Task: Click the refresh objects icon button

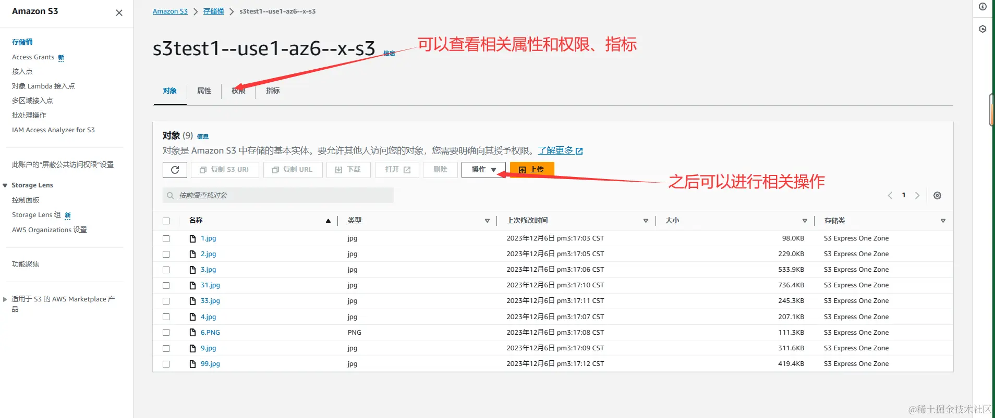Action: [x=175, y=170]
